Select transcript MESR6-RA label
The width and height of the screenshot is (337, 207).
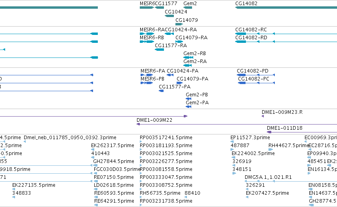(152, 29)
